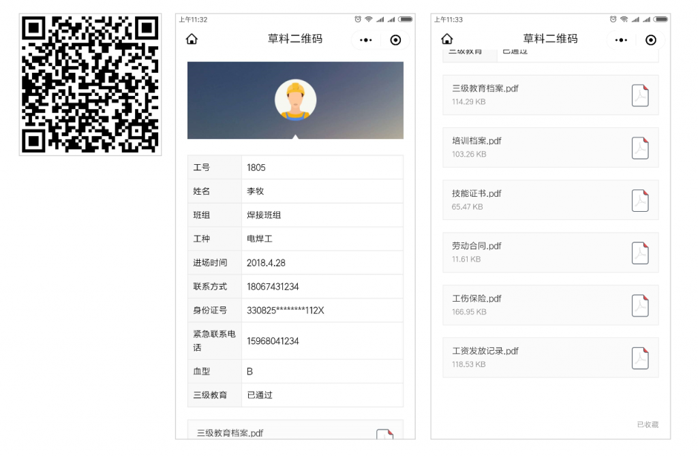The image size is (698, 457).
Task: Open the 劳动合同.pdf file name
Action: coord(476,246)
